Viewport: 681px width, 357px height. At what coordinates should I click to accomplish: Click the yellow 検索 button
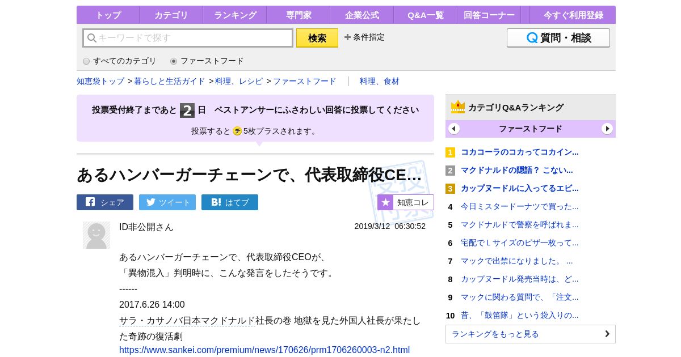click(317, 38)
